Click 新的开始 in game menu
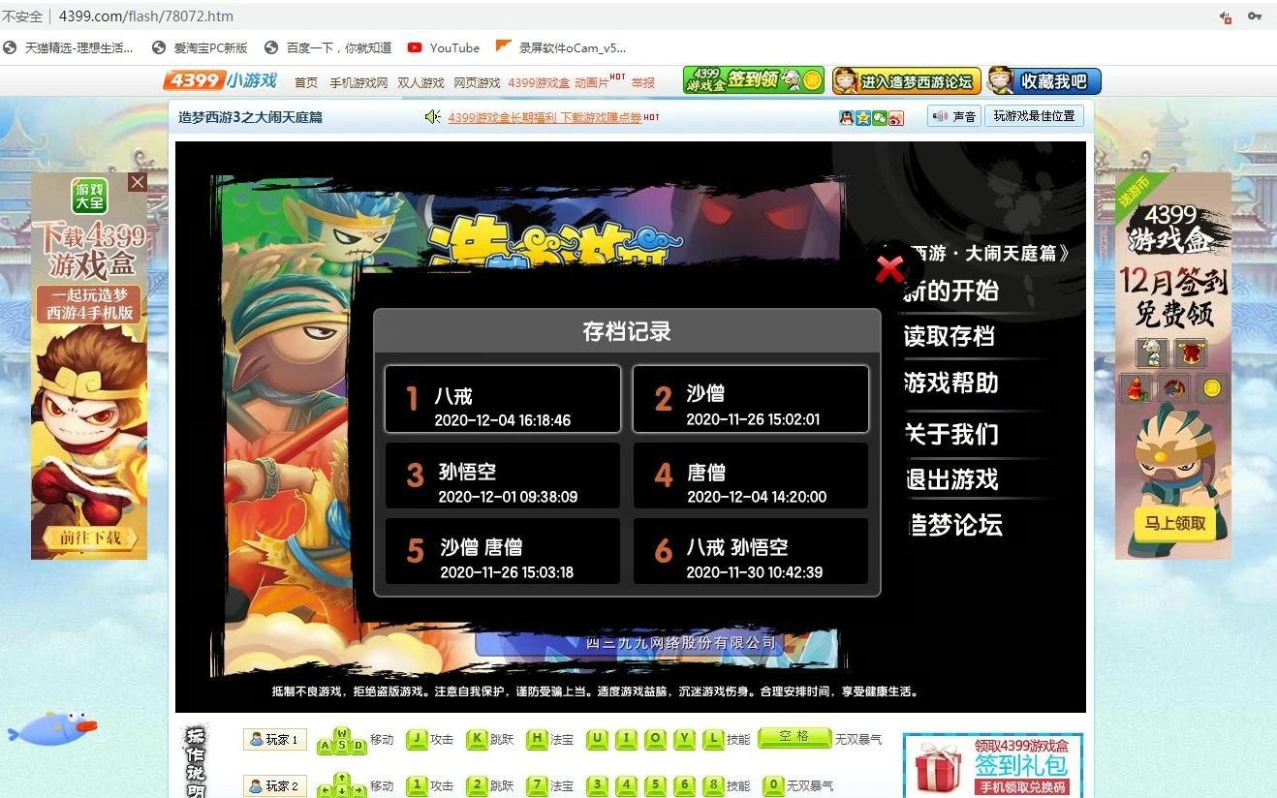 point(950,291)
